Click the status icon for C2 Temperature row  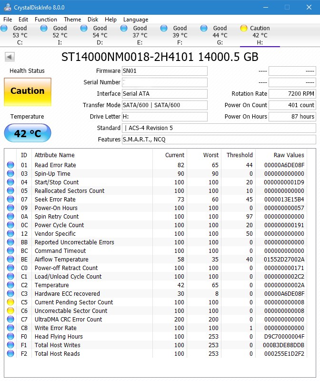[10, 285]
